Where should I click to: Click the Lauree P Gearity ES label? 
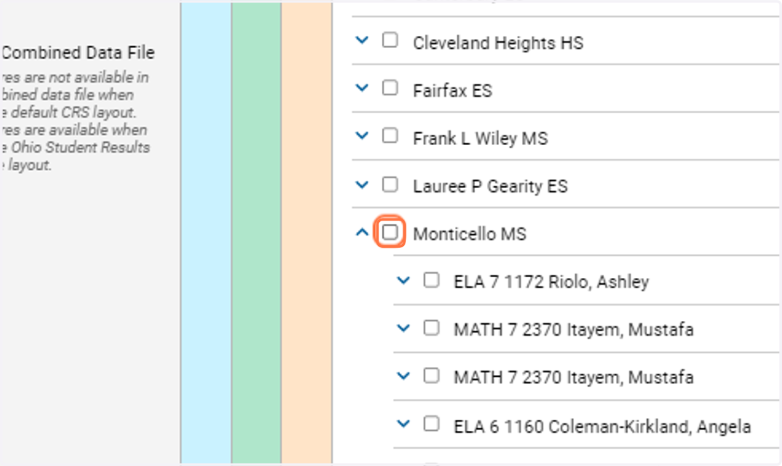tap(490, 187)
